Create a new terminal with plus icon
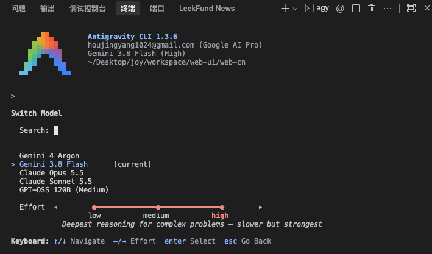 click(285, 9)
